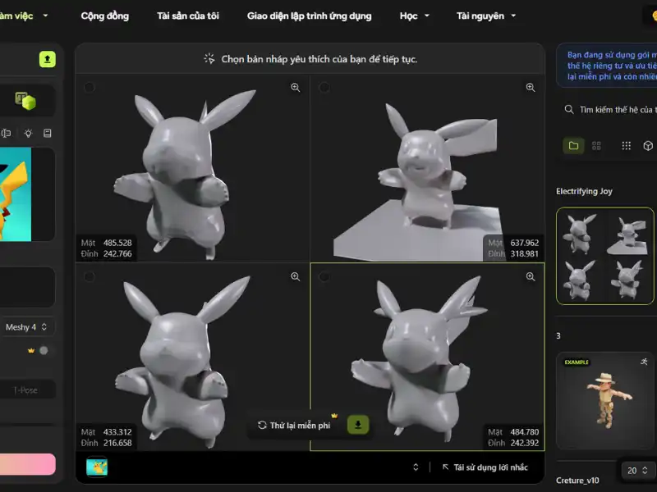This screenshot has height=492, width=657.
Task: Expand the prompt bar chevron
Action: [x=417, y=467]
